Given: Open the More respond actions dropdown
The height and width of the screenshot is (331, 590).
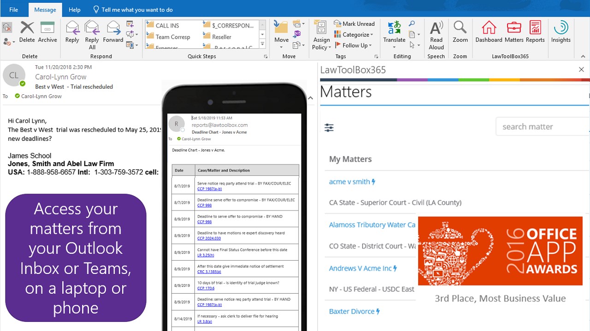Looking at the screenshot, I should (131, 45).
